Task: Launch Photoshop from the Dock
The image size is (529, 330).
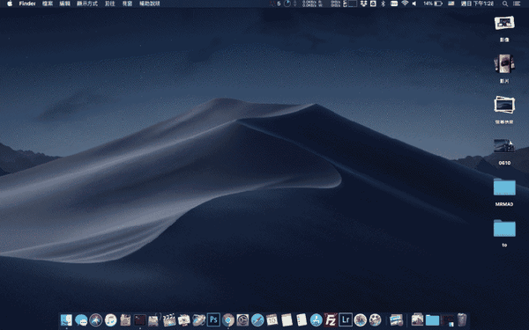Action: click(213, 319)
